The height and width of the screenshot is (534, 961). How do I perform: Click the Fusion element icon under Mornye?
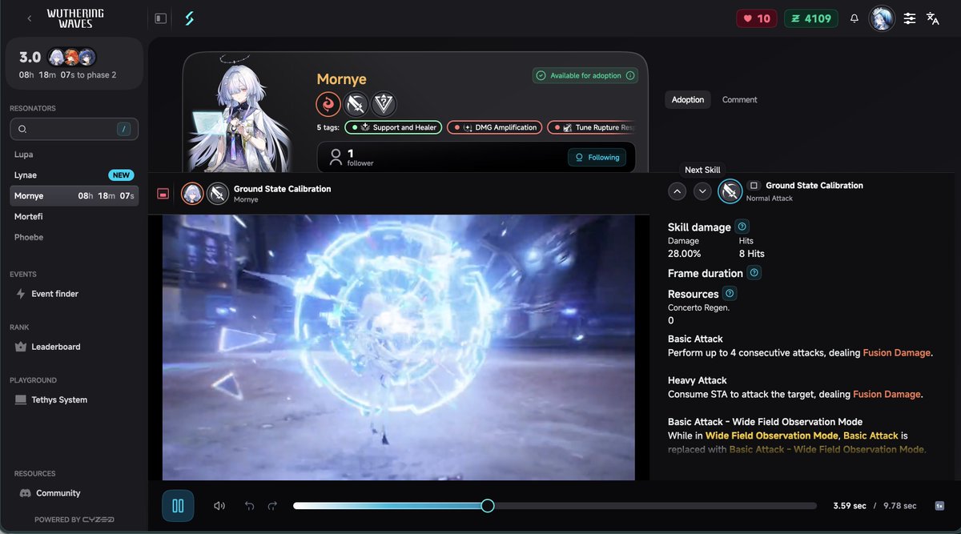click(329, 104)
